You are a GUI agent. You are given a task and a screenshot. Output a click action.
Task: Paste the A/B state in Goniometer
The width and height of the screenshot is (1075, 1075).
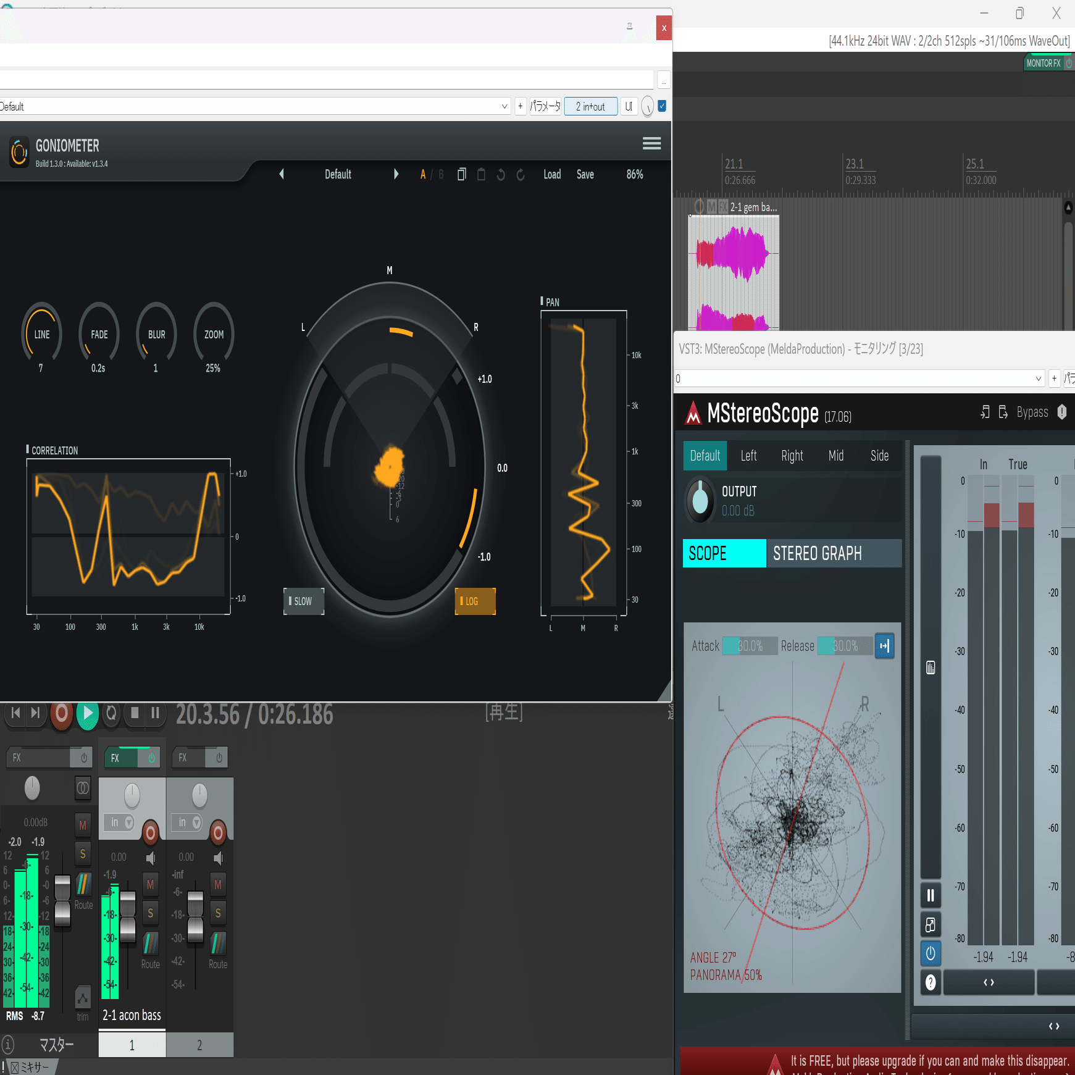tap(481, 174)
